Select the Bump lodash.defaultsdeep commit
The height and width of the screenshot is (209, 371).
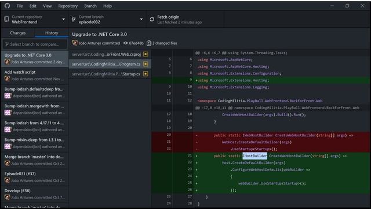tap(35, 92)
